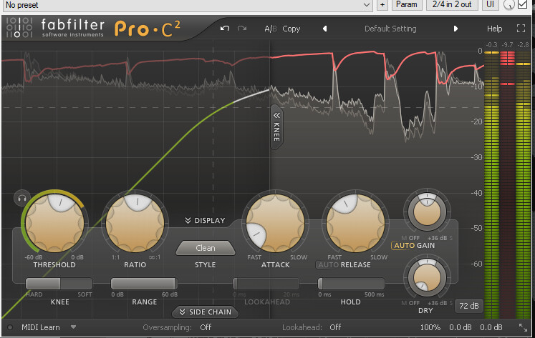Open the 72 dB meter scale menu

(x=469, y=306)
